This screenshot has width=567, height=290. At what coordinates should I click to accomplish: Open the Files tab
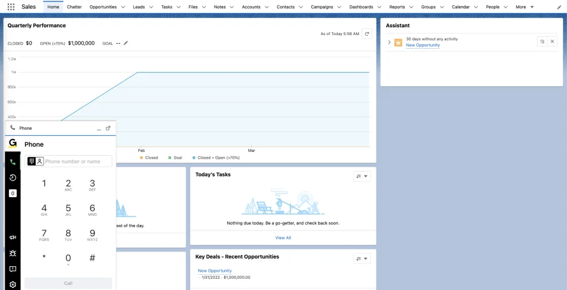[x=193, y=7]
